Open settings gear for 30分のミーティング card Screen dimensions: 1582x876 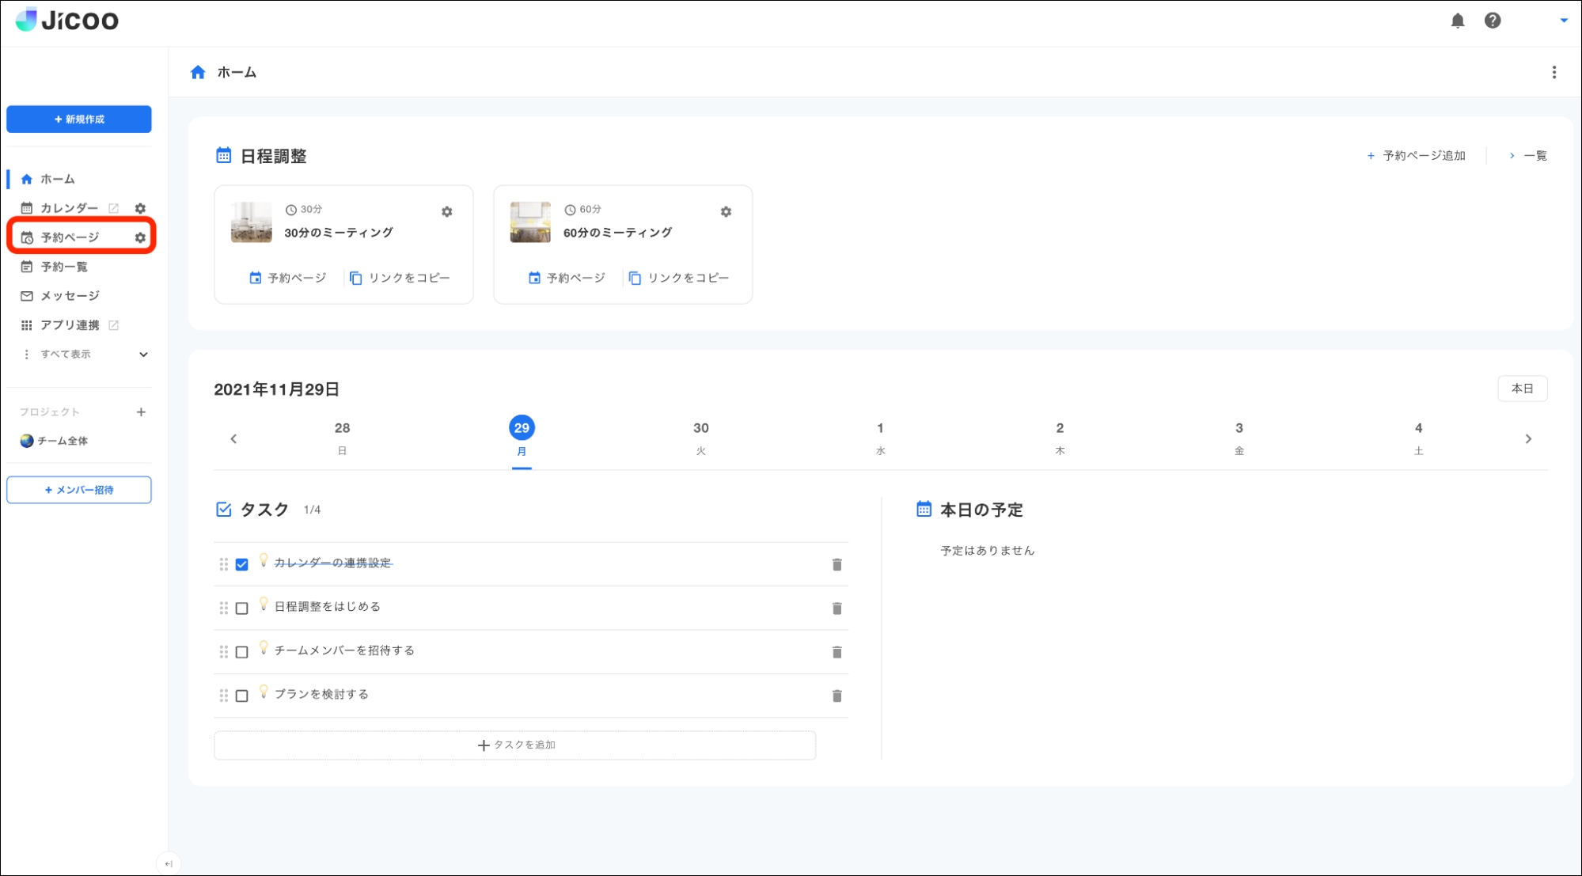click(447, 212)
